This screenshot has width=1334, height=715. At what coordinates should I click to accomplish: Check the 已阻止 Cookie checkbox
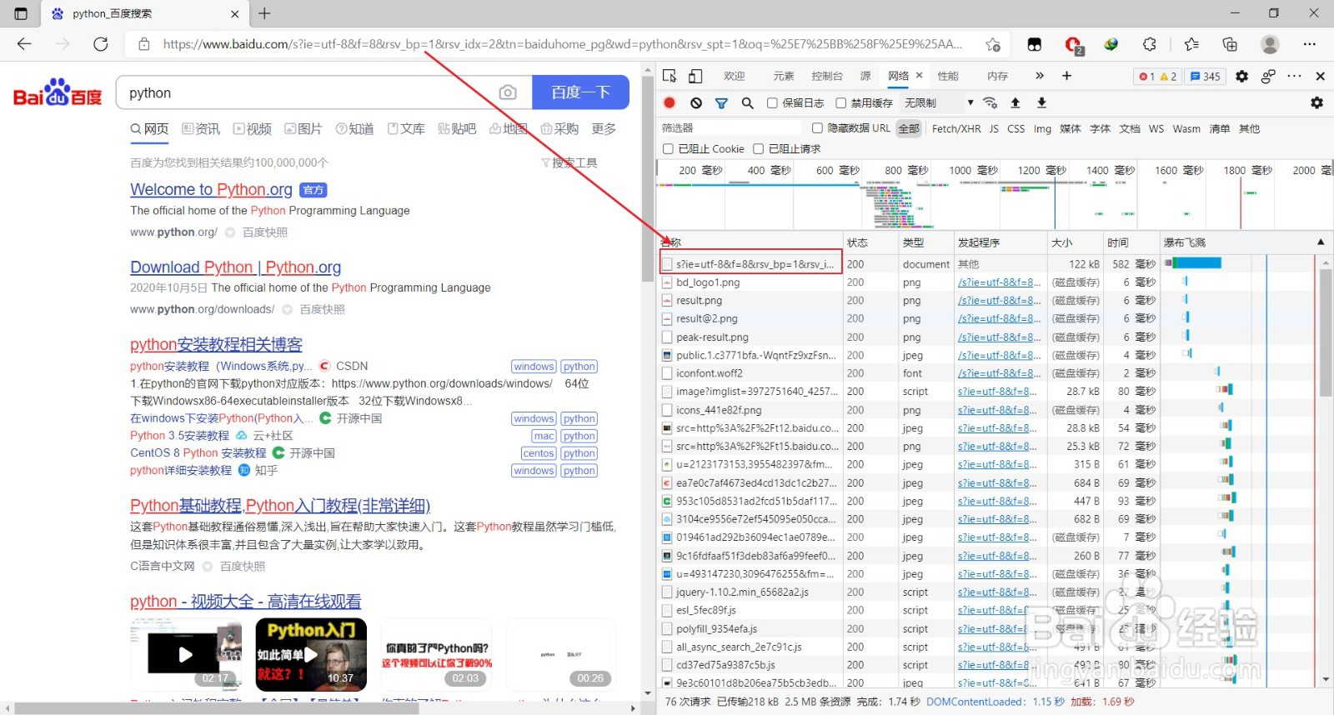668,148
